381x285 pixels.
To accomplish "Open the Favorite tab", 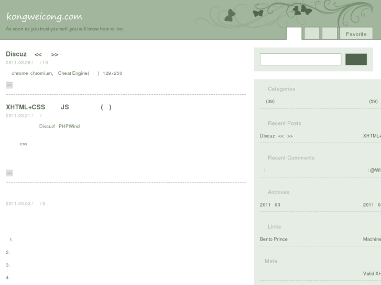I will [x=356, y=33].
